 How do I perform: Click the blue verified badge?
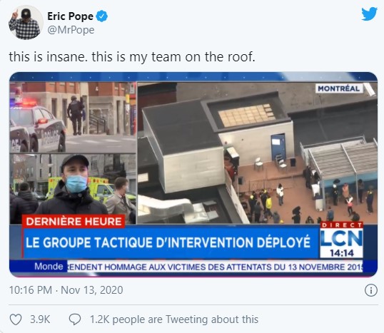tap(101, 16)
